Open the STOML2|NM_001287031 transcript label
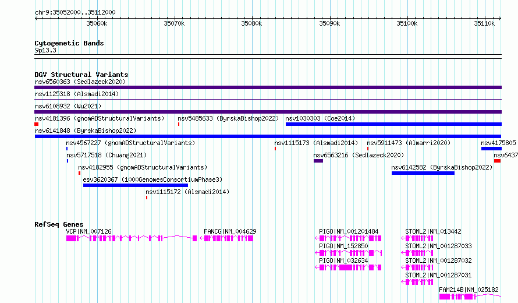 pos(438,275)
